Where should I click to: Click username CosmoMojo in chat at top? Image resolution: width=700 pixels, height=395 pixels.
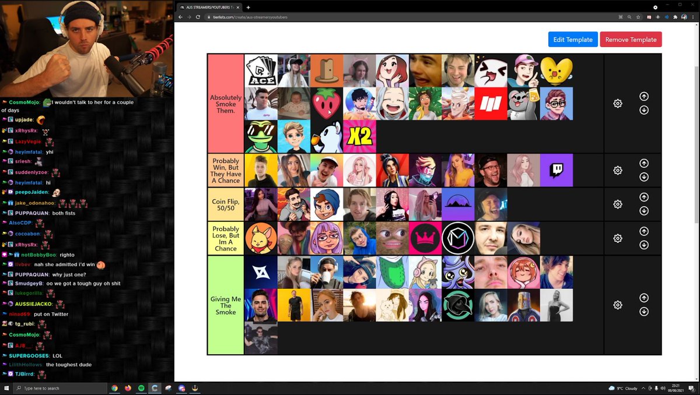pyautogui.click(x=25, y=103)
